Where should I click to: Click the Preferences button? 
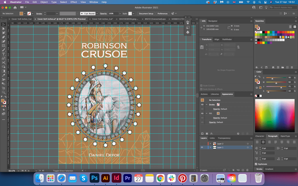point(162,13)
